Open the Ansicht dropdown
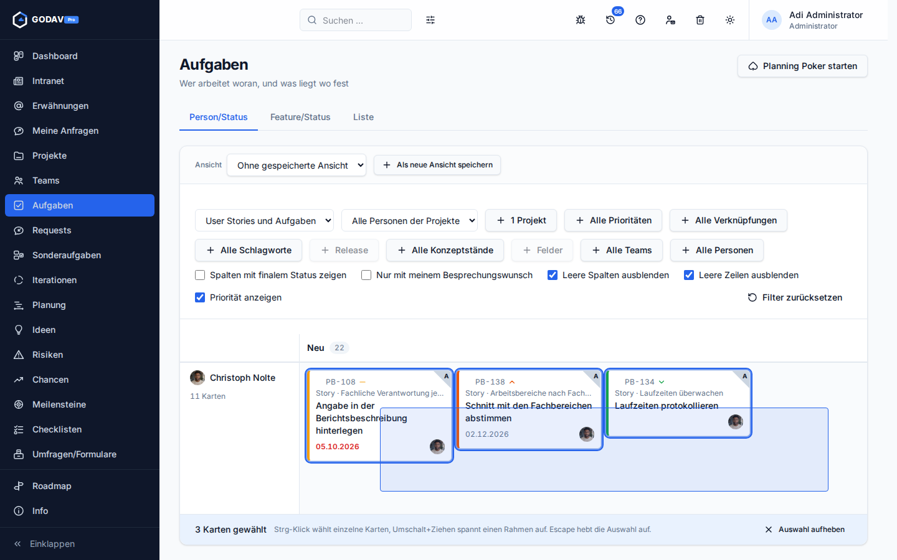 pos(297,165)
